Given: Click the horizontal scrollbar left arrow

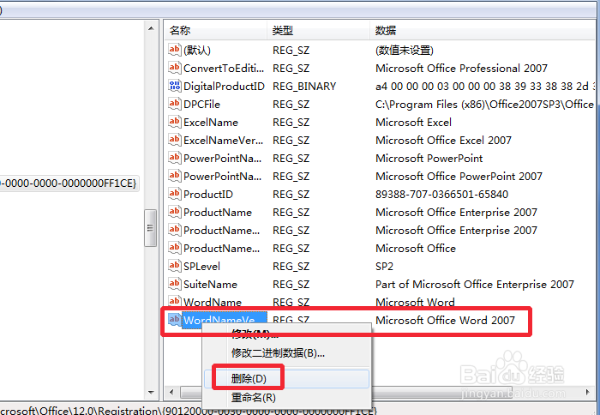Looking at the screenshot, I should 171,392.
